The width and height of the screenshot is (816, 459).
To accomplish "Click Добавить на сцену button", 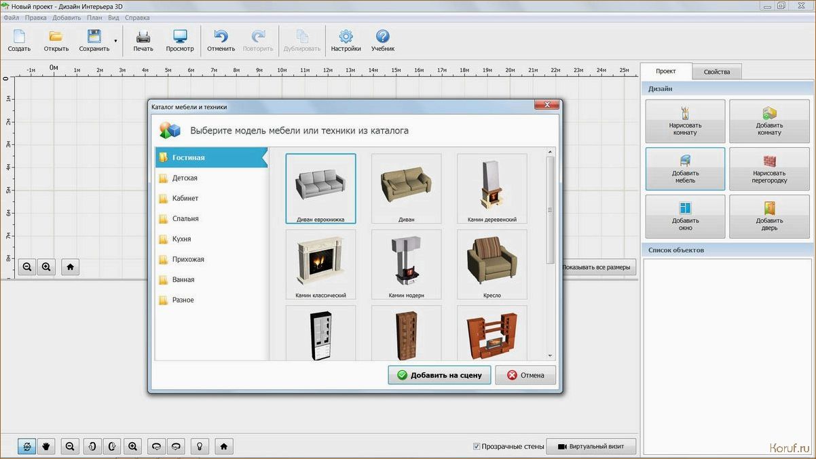I will (439, 375).
